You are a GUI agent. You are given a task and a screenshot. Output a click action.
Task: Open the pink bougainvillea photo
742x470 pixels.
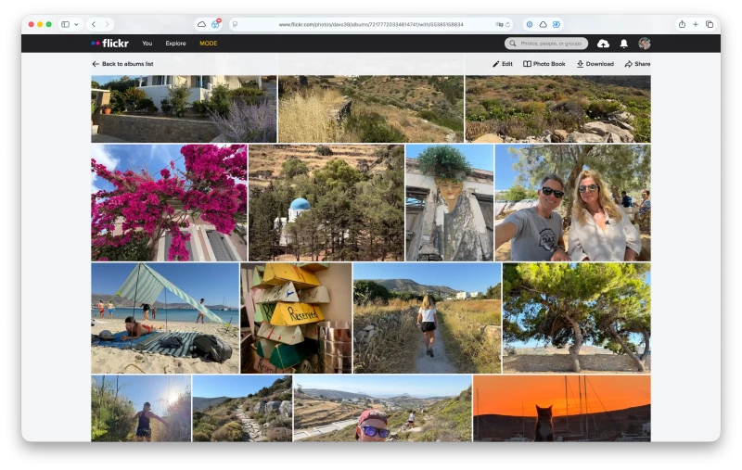169,203
